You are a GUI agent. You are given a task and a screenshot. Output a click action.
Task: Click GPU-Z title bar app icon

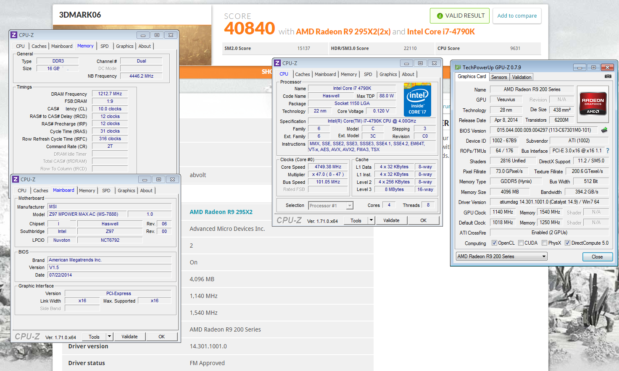point(458,67)
